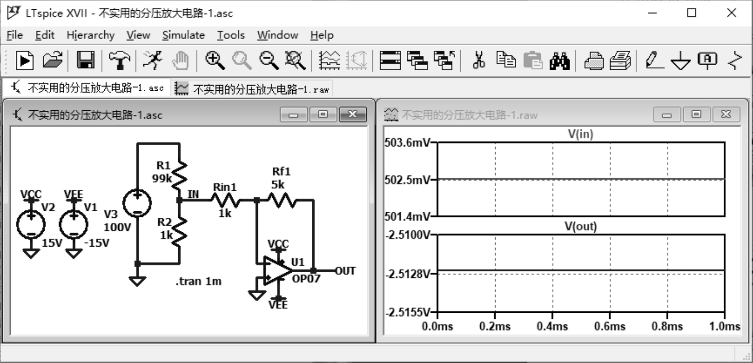This screenshot has height=363, width=753.
Task: Click the greyed plot icon beside Autorange
Action: coord(356,60)
